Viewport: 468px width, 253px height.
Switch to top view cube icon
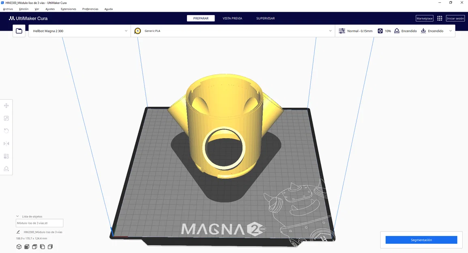(x=34, y=247)
